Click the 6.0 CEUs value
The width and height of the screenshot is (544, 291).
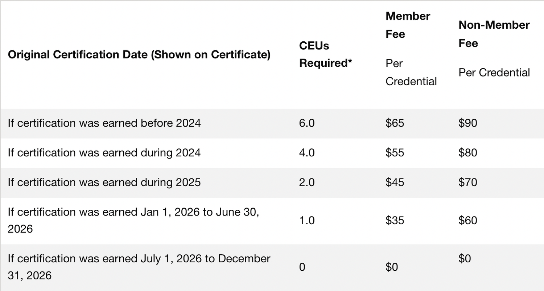pyautogui.click(x=307, y=123)
